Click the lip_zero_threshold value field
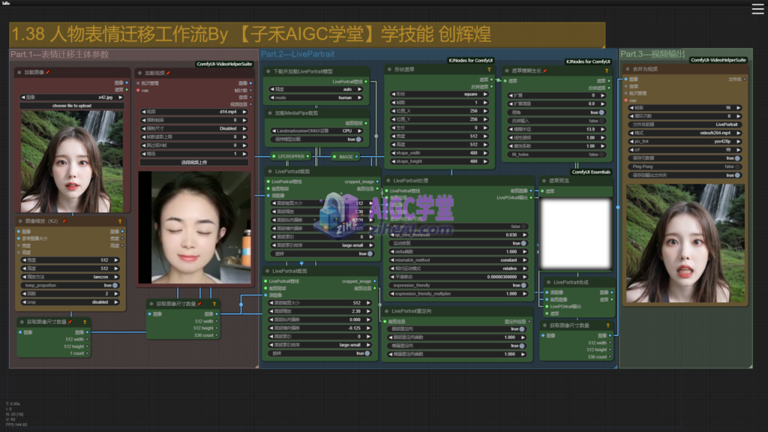Viewport: 768px width, 432px height. click(x=458, y=235)
